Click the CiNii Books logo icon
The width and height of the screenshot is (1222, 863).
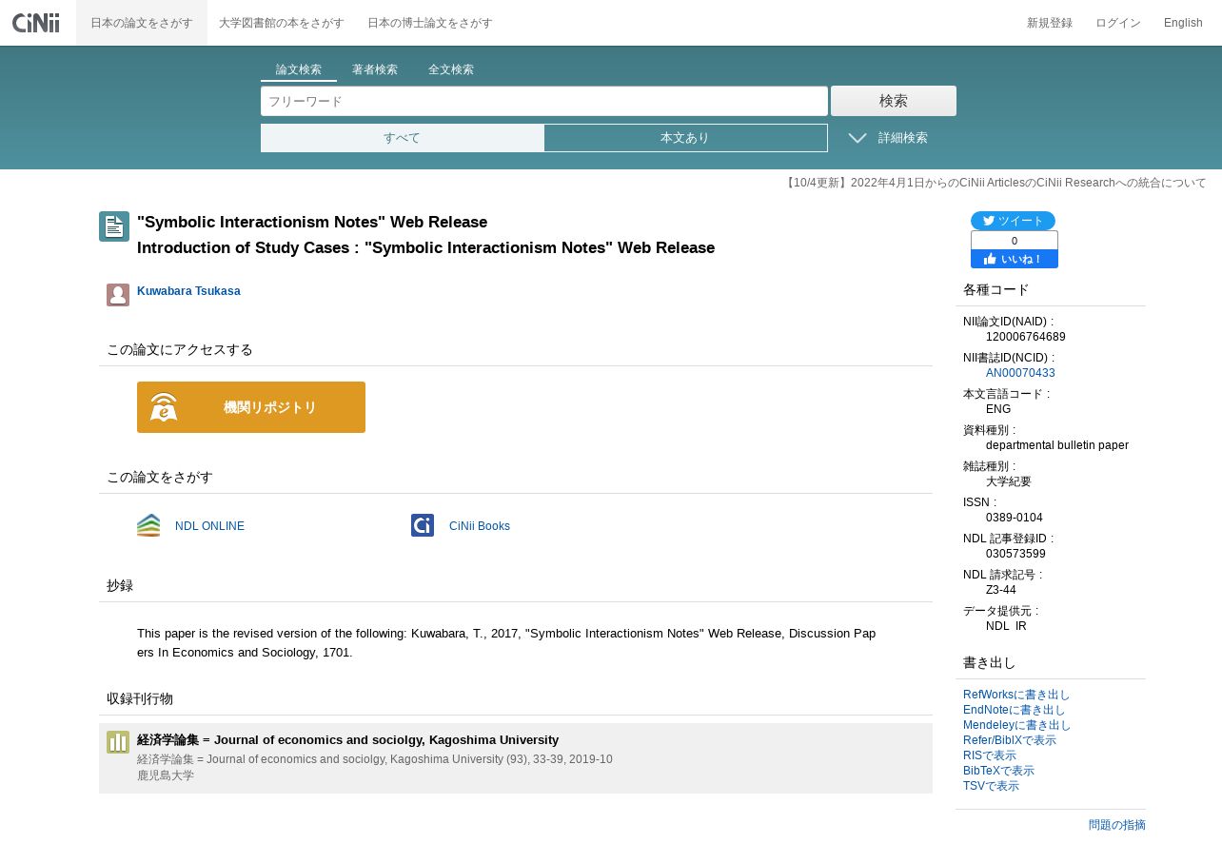[x=423, y=525]
